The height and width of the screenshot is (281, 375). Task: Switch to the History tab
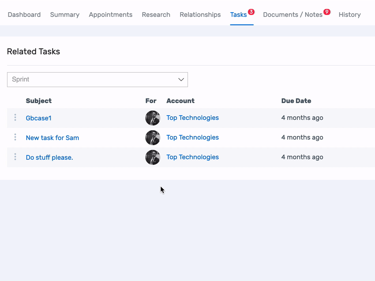[350, 15]
